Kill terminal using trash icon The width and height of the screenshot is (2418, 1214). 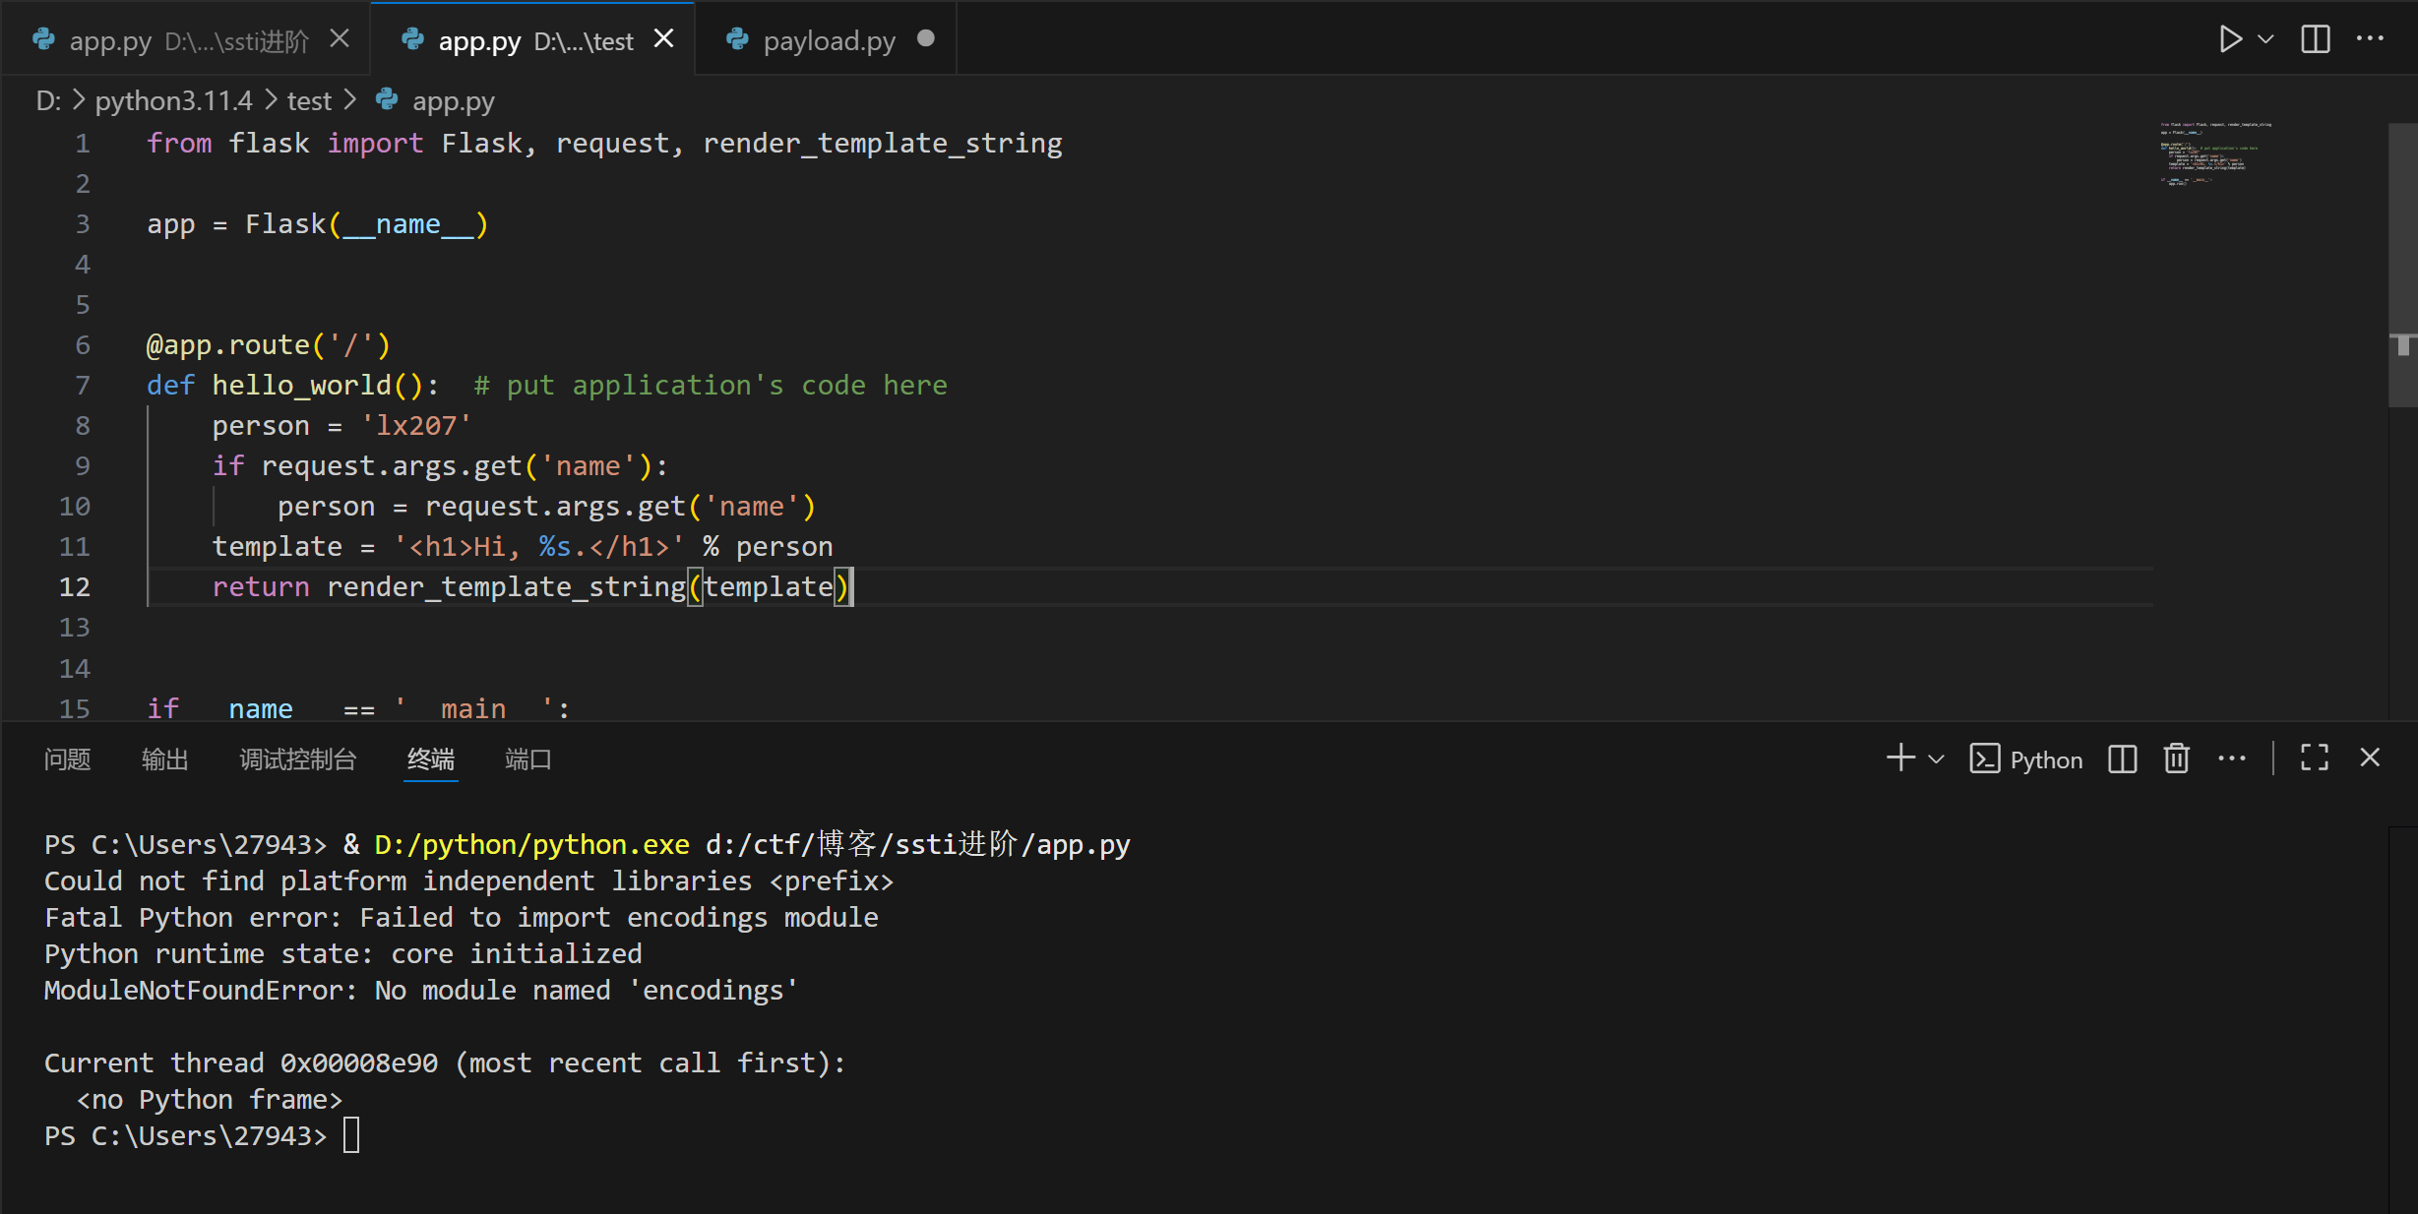coord(2176,759)
